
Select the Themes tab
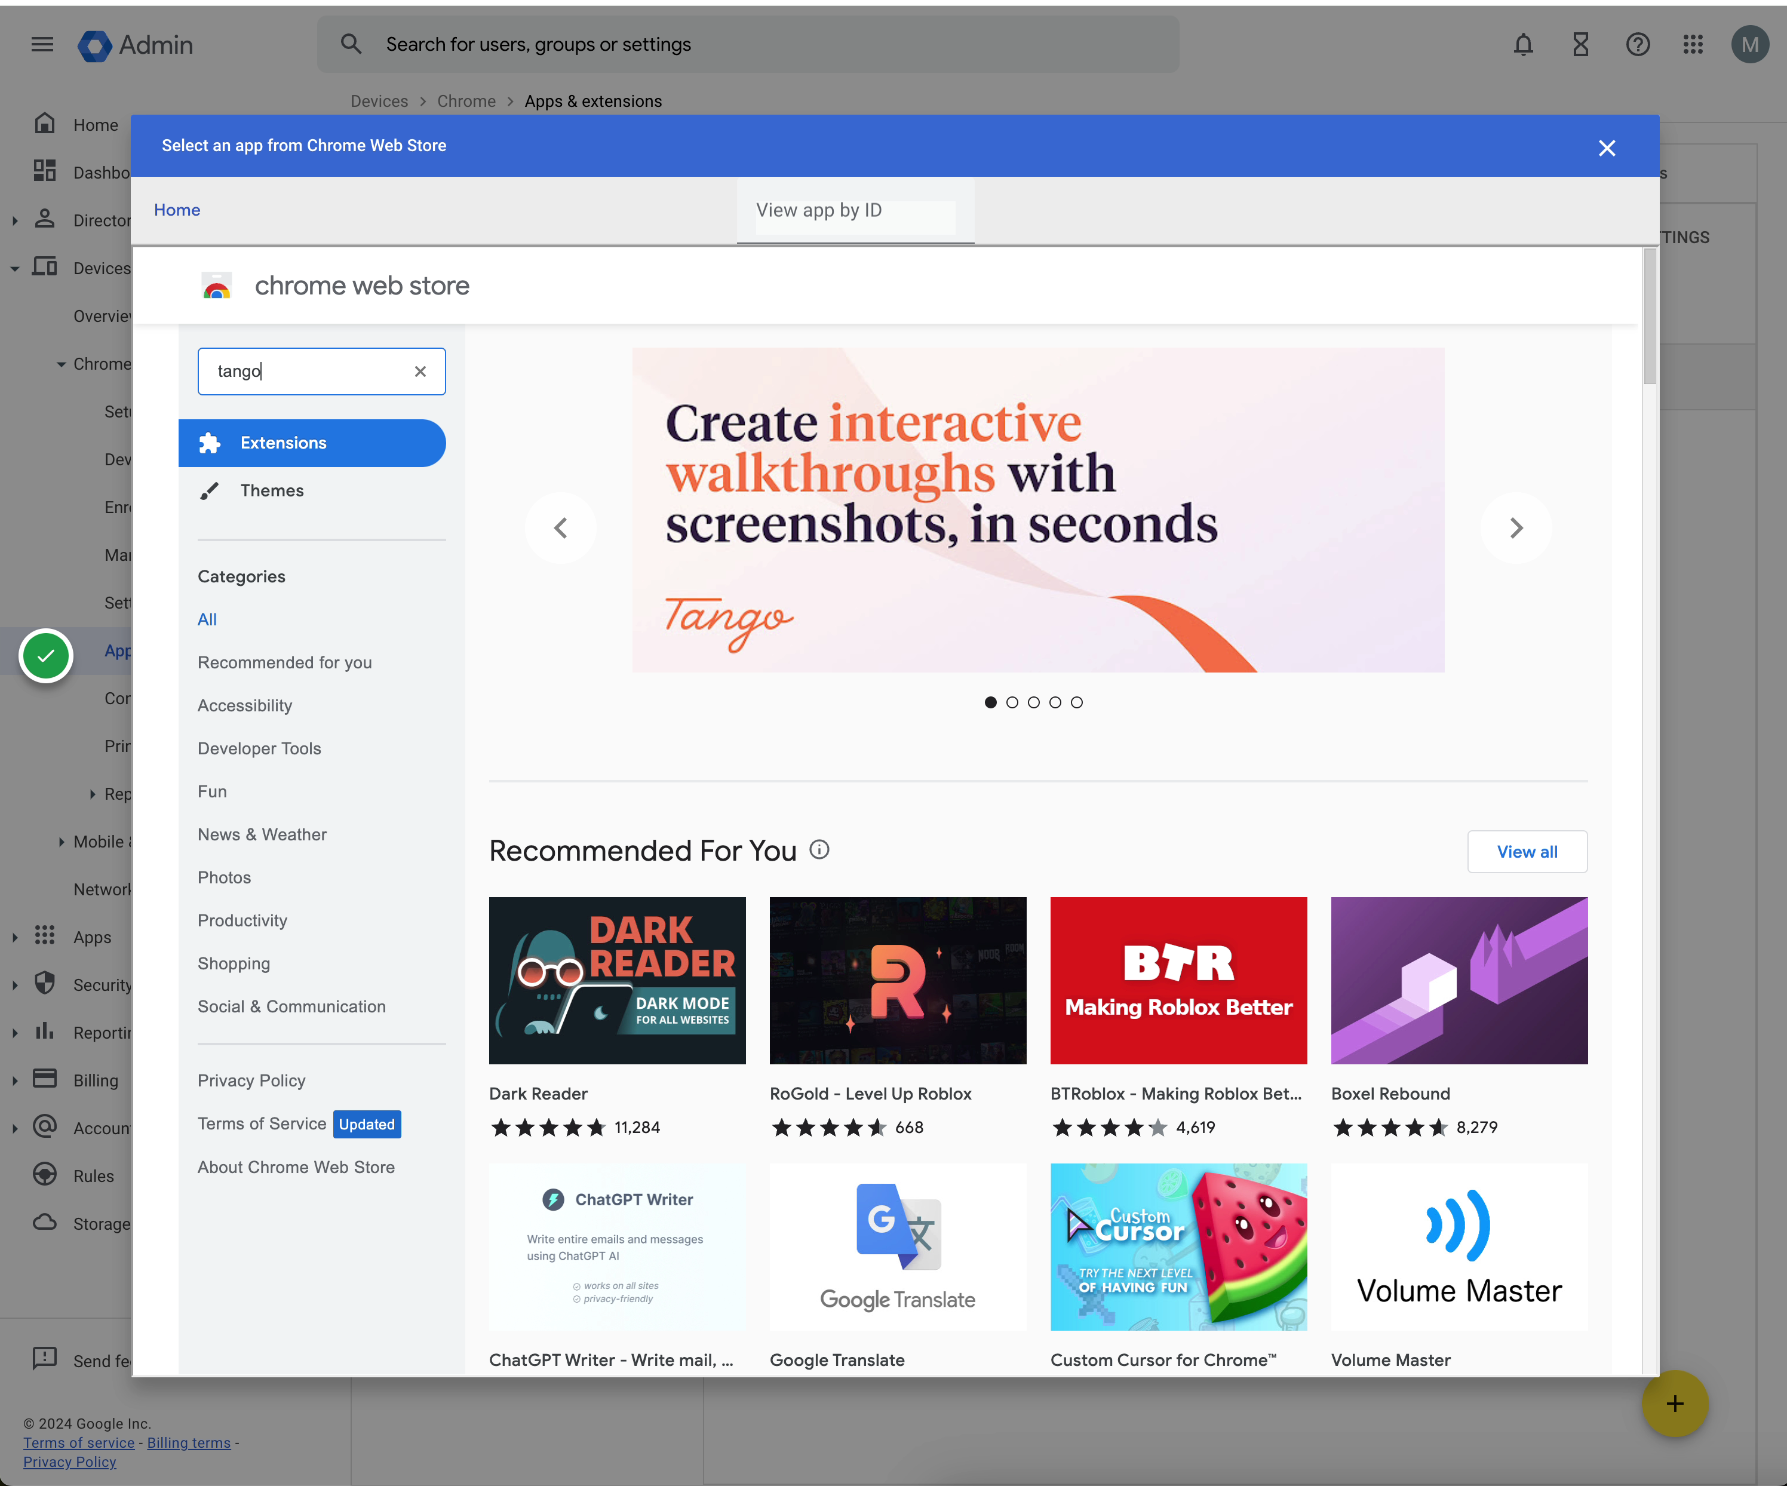(x=311, y=490)
